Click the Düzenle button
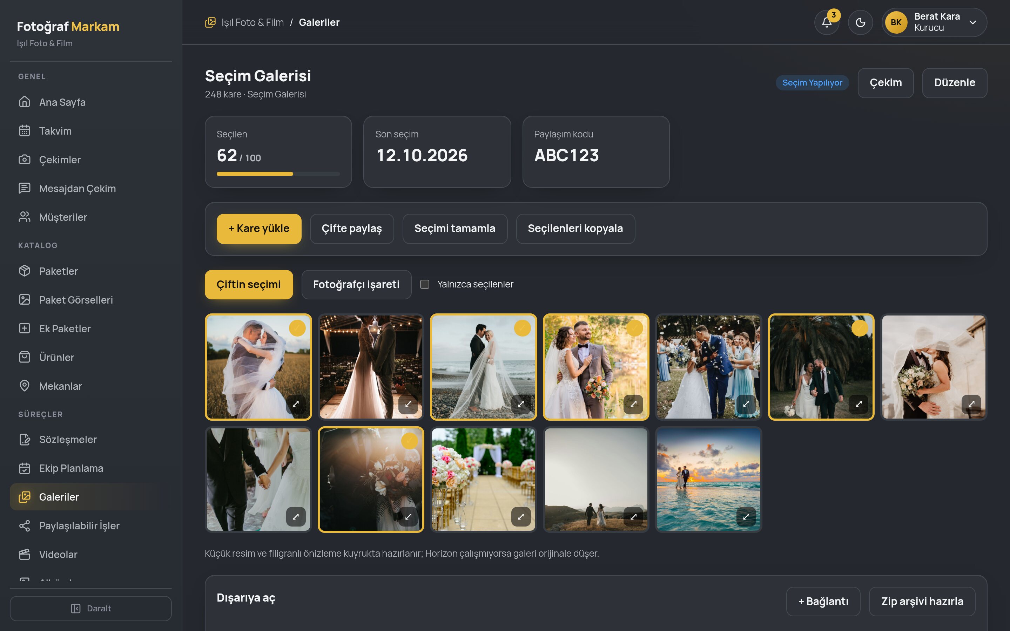The width and height of the screenshot is (1010, 631). pyautogui.click(x=955, y=83)
